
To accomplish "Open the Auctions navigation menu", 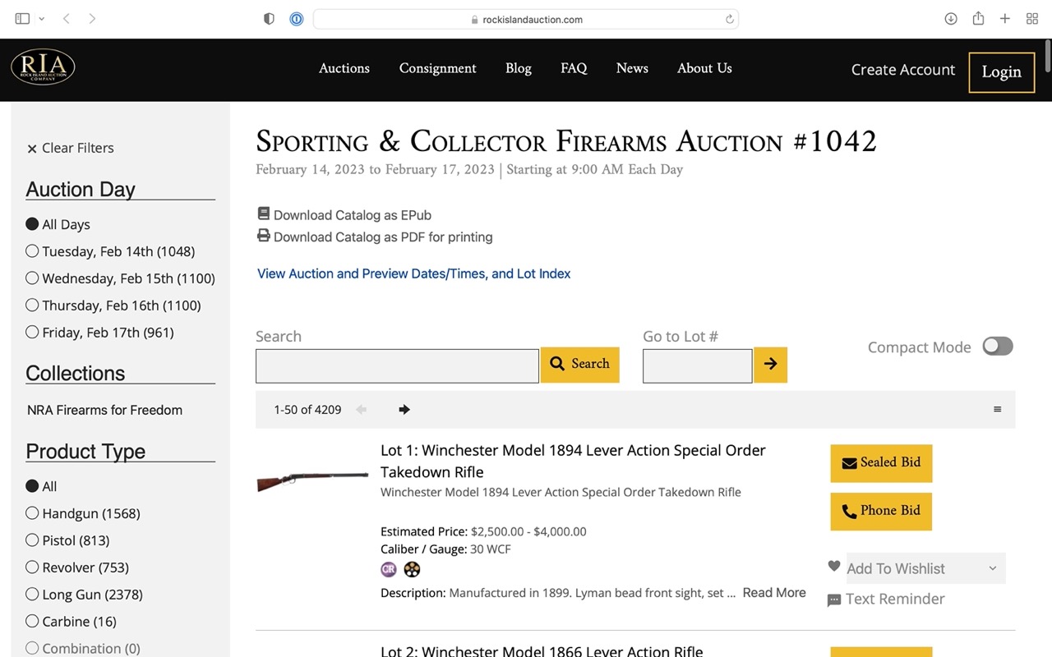I will pos(344,68).
